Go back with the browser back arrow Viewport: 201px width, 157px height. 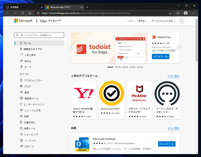click(8, 13)
